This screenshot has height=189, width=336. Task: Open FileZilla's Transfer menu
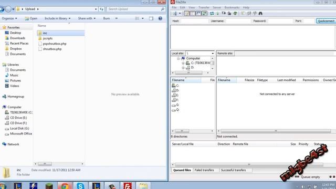(x=204, y=7)
